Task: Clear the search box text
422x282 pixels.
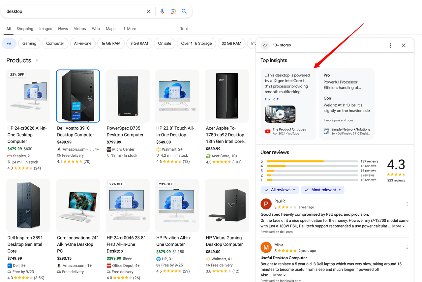Action: [149, 12]
